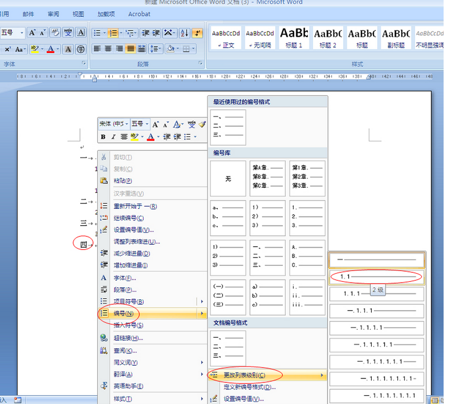Viewport: 449px width, 404px height.
Task: Open the 视图 ribbon tab
Action: (78, 14)
